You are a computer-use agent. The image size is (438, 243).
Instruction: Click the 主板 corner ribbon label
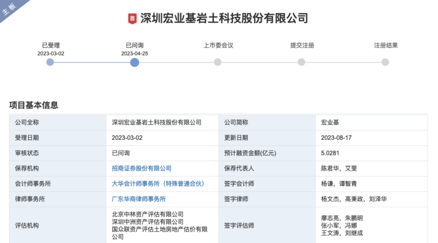point(9,9)
